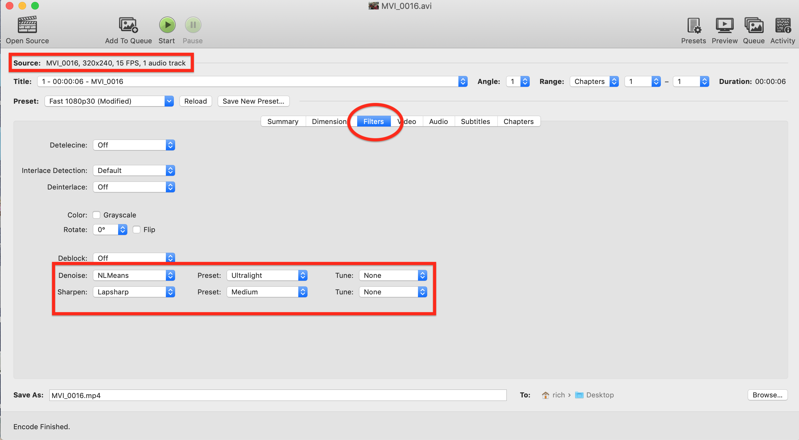Click the Open Source clapperboard icon

coord(27,25)
